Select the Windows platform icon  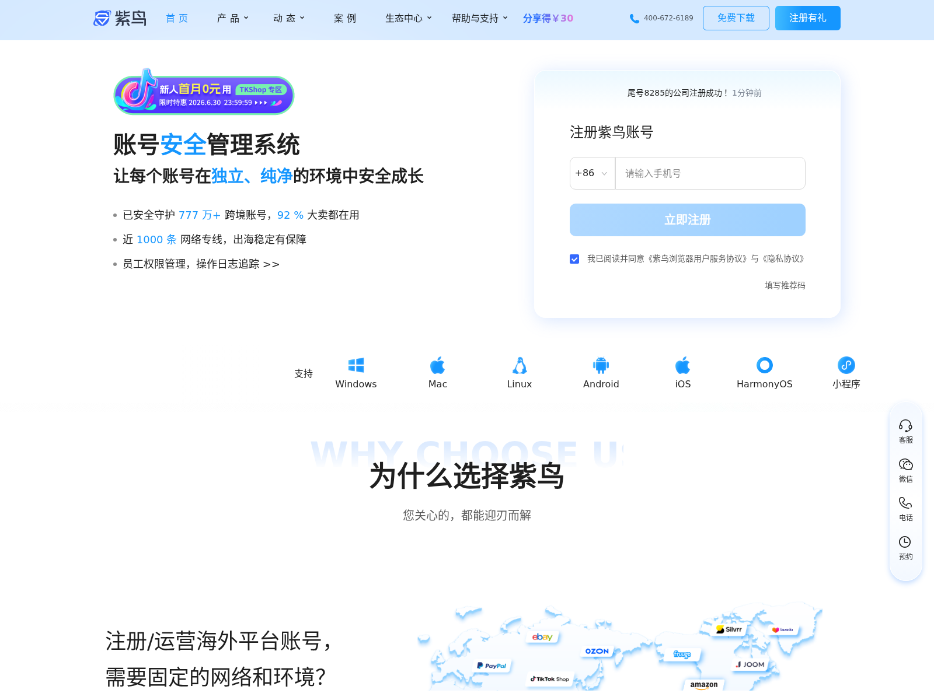pyautogui.click(x=356, y=365)
